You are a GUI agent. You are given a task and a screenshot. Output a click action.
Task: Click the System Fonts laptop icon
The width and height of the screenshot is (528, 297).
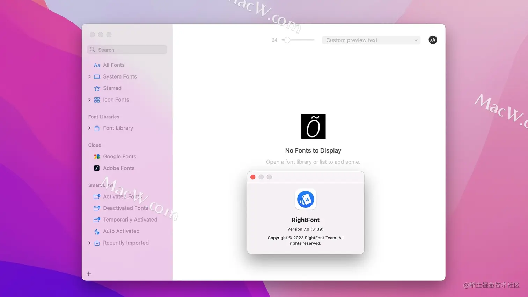click(x=97, y=77)
